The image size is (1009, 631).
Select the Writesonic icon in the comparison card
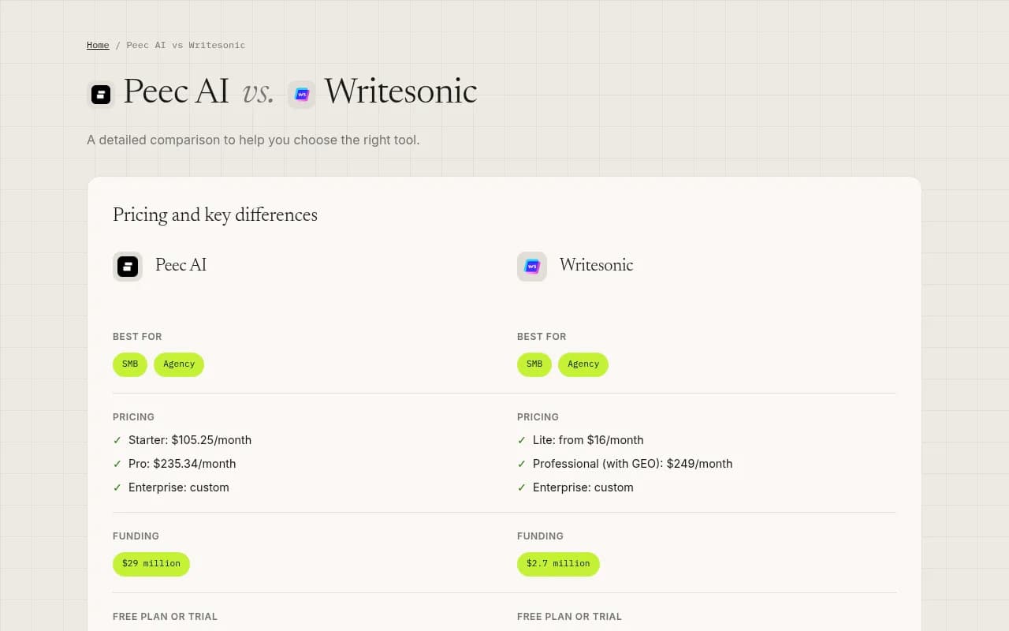pos(532,267)
